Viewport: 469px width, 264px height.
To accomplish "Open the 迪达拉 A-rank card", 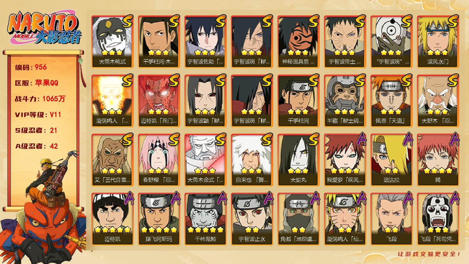I will 391,160.
